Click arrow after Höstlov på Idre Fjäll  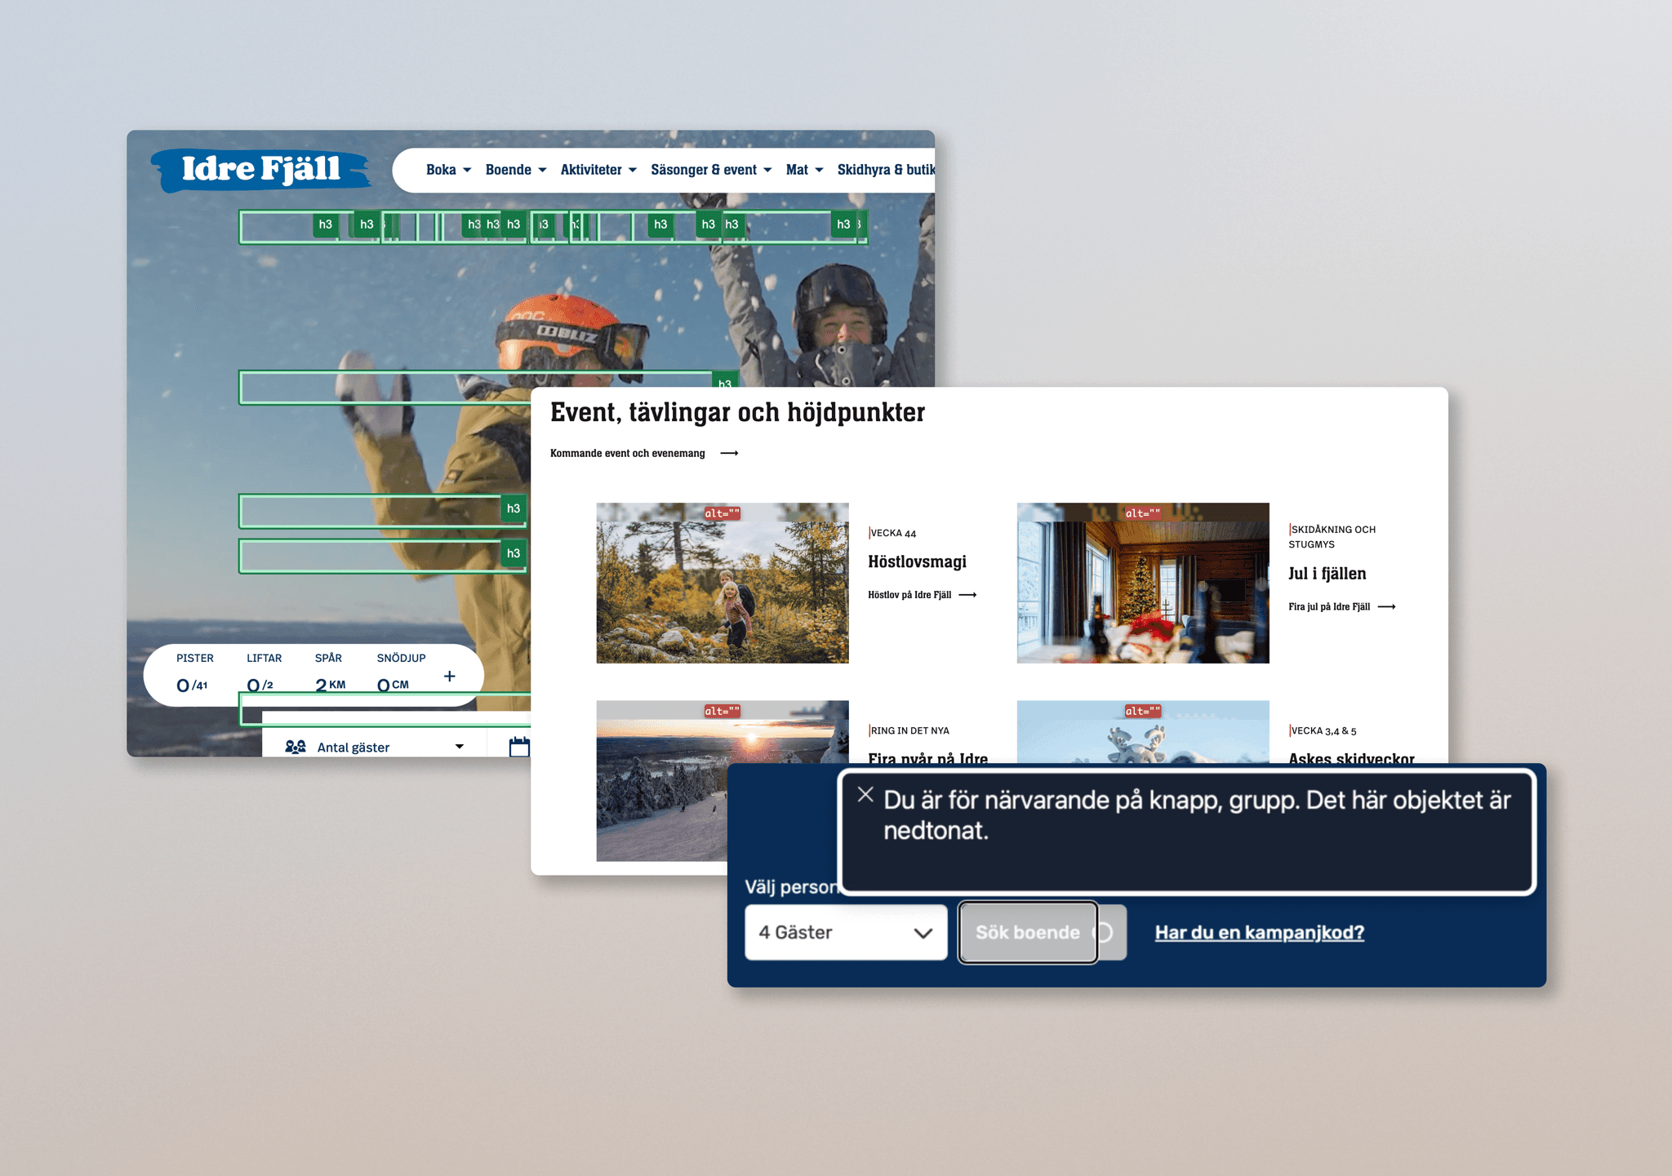967,595
